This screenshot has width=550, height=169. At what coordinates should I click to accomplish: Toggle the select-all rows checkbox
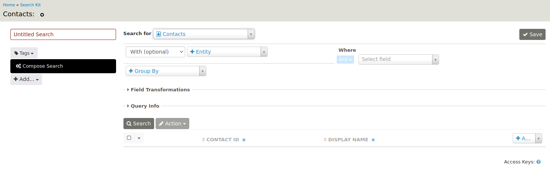(x=129, y=138)
